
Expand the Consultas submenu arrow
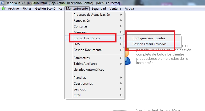pyautogui.click(x=121, y=26)
